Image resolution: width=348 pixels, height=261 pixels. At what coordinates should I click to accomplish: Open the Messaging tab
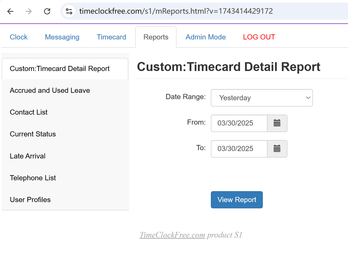[x=62, y=37]
